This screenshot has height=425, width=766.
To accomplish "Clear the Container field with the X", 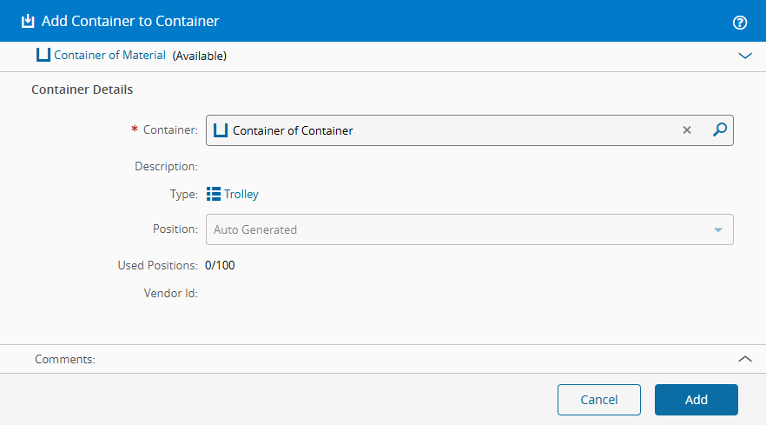I will [x=686, y=130].
